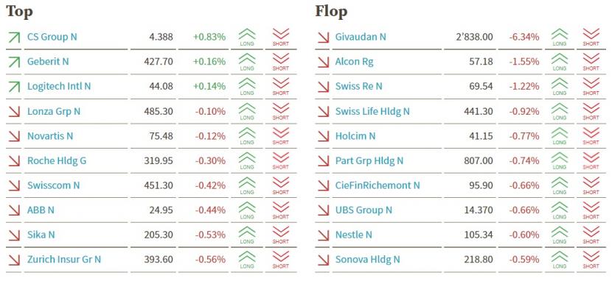This screenshot has width=612, height=281.
Task: Click the SHORT icon for Geberit N
Action: click(281, 62)
